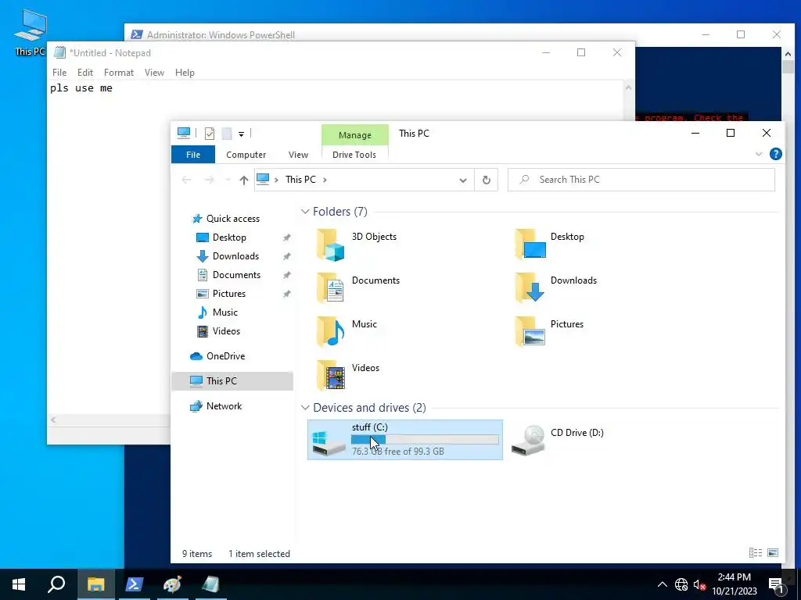
Task: Show hidden tray icons chevron
Action: 662,584
